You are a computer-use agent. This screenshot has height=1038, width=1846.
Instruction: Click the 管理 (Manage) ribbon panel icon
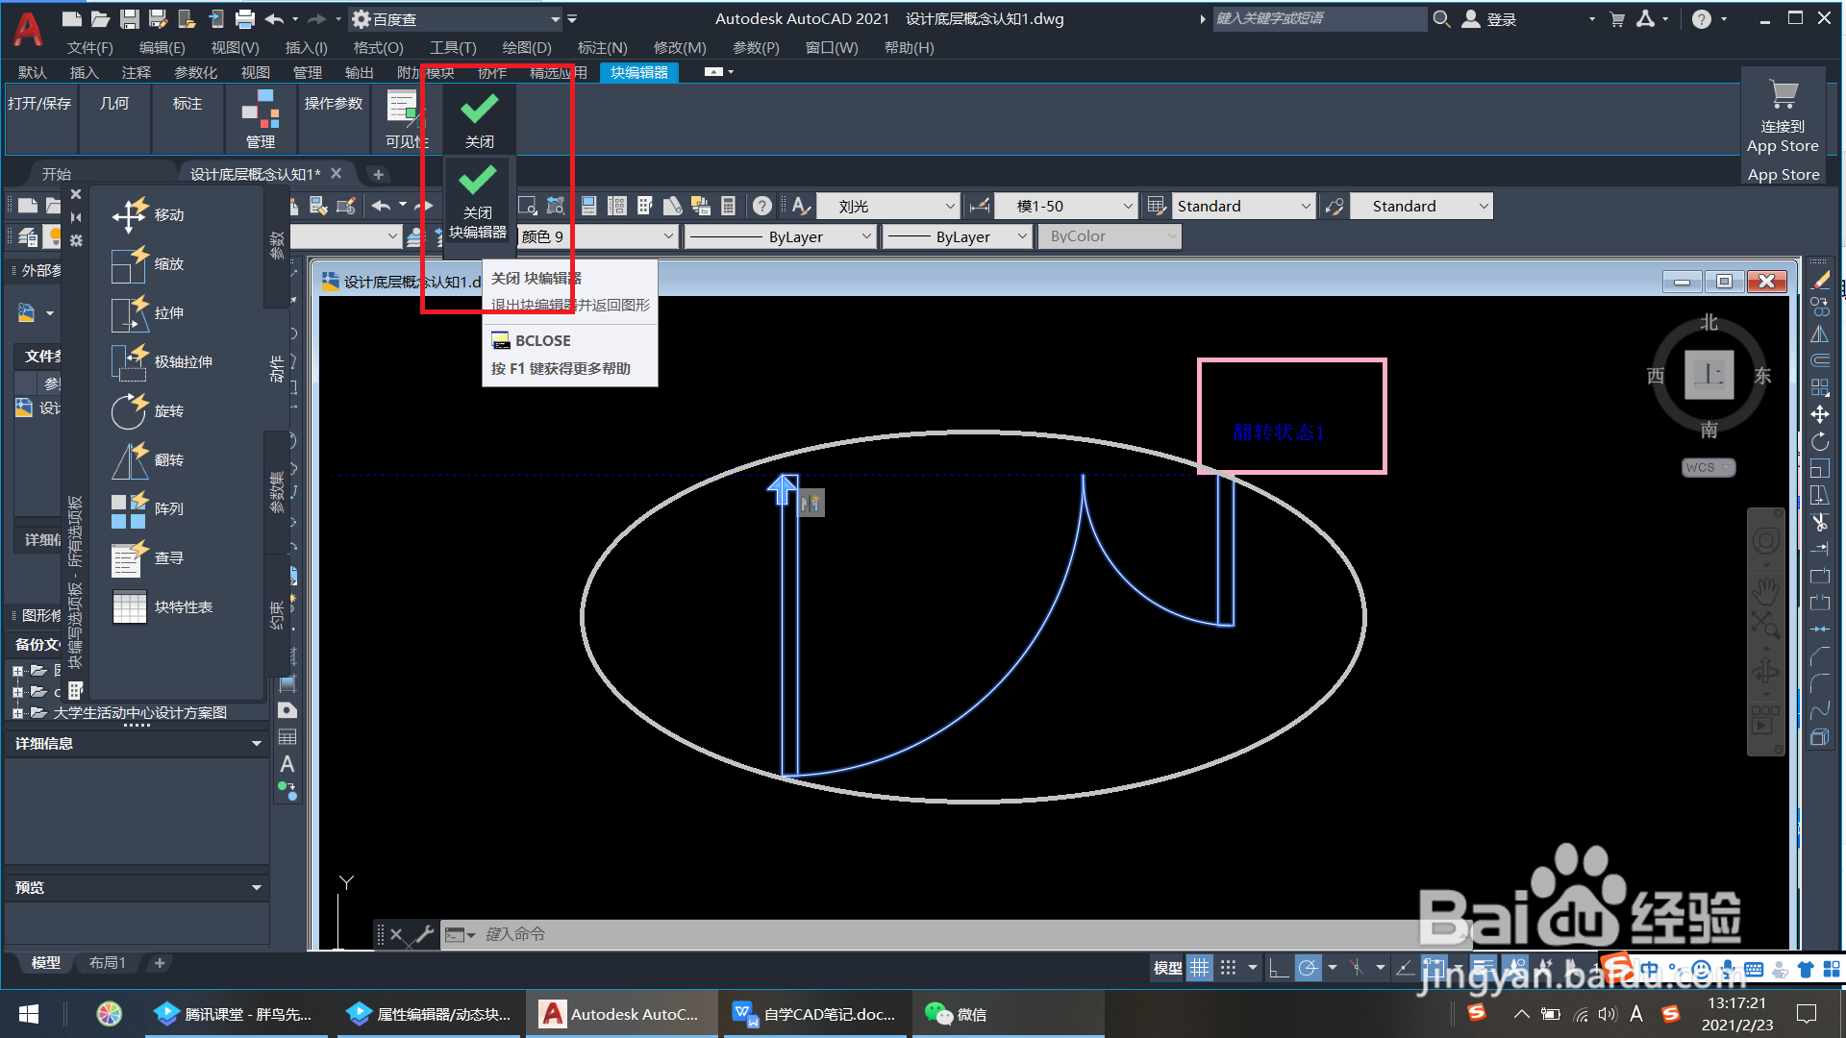click(x=261, y=119)
